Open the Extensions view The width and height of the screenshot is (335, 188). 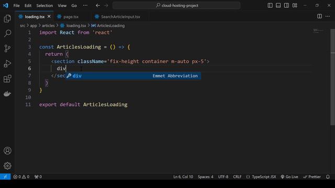(7, 79)
